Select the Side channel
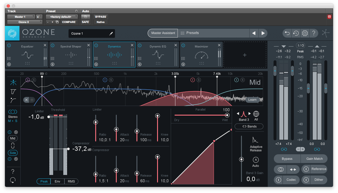 tap(13, 153)
